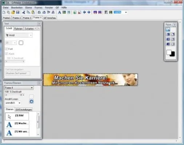Viewport: 184px width, 145px height.
Task: Switch to the Frame 1 tab
Action: [7, 18]
